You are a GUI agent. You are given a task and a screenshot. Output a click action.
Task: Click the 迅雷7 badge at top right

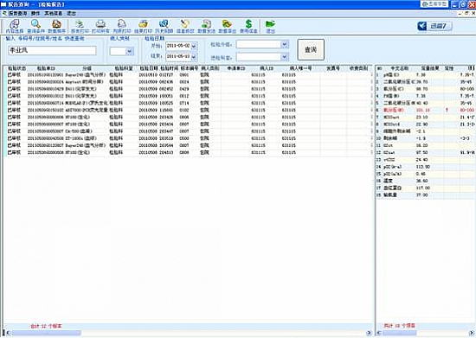pyautogui.click(x=434, y=26)
